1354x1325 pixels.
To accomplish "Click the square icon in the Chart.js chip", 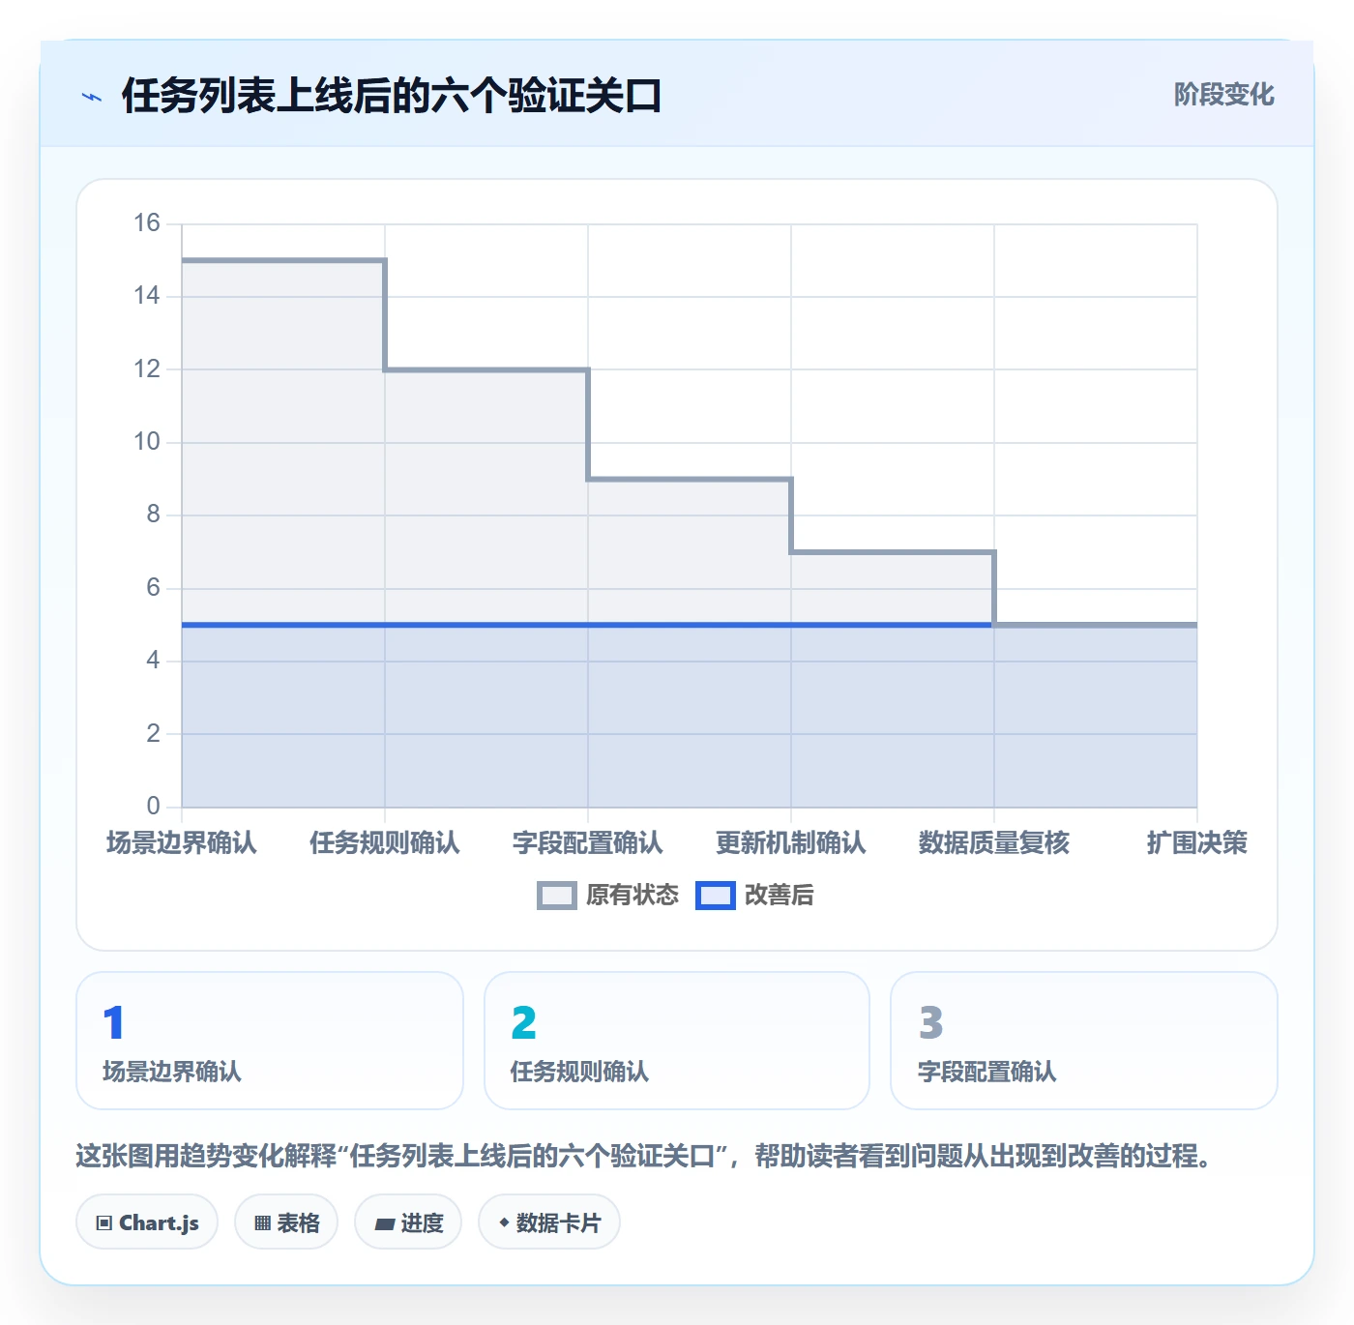I will [104, 1223].
